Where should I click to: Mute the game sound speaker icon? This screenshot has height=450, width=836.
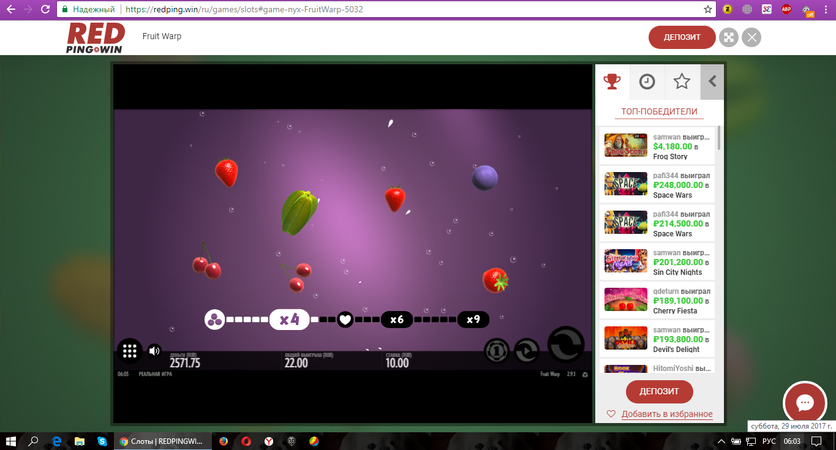154,351
